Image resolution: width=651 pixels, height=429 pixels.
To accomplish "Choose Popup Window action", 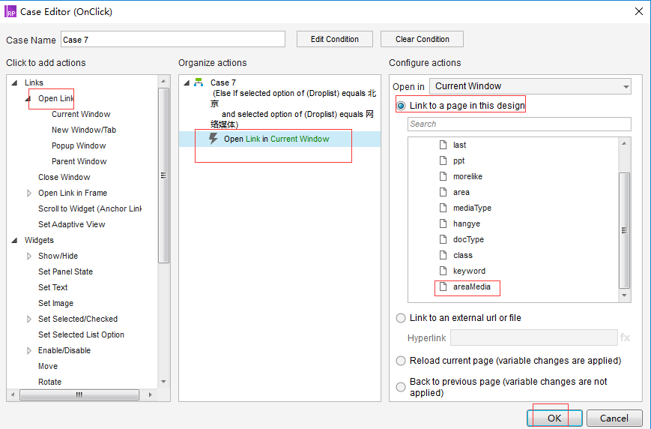I will 79,146.
